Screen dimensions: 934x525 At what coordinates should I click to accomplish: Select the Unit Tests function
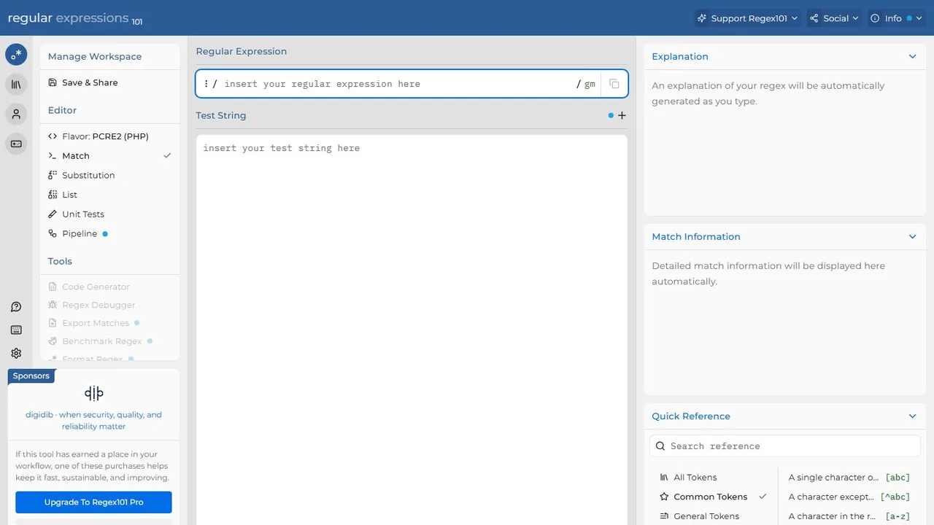pos(109,214)
